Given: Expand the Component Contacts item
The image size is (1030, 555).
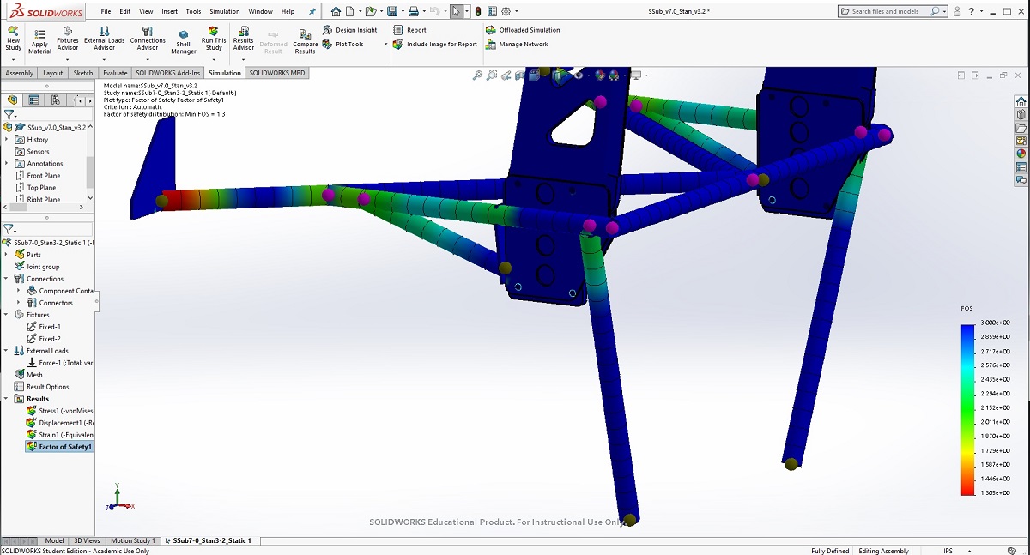Looking at the screenshot, I should [x=19, y=291].
